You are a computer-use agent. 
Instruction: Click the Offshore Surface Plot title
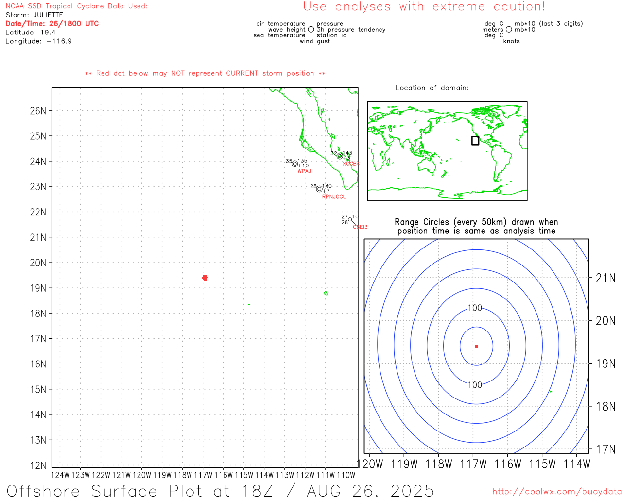(220, 490)
